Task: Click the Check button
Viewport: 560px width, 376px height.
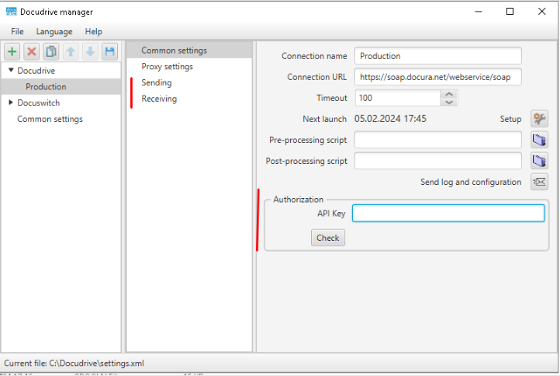Action: point(328,238)
